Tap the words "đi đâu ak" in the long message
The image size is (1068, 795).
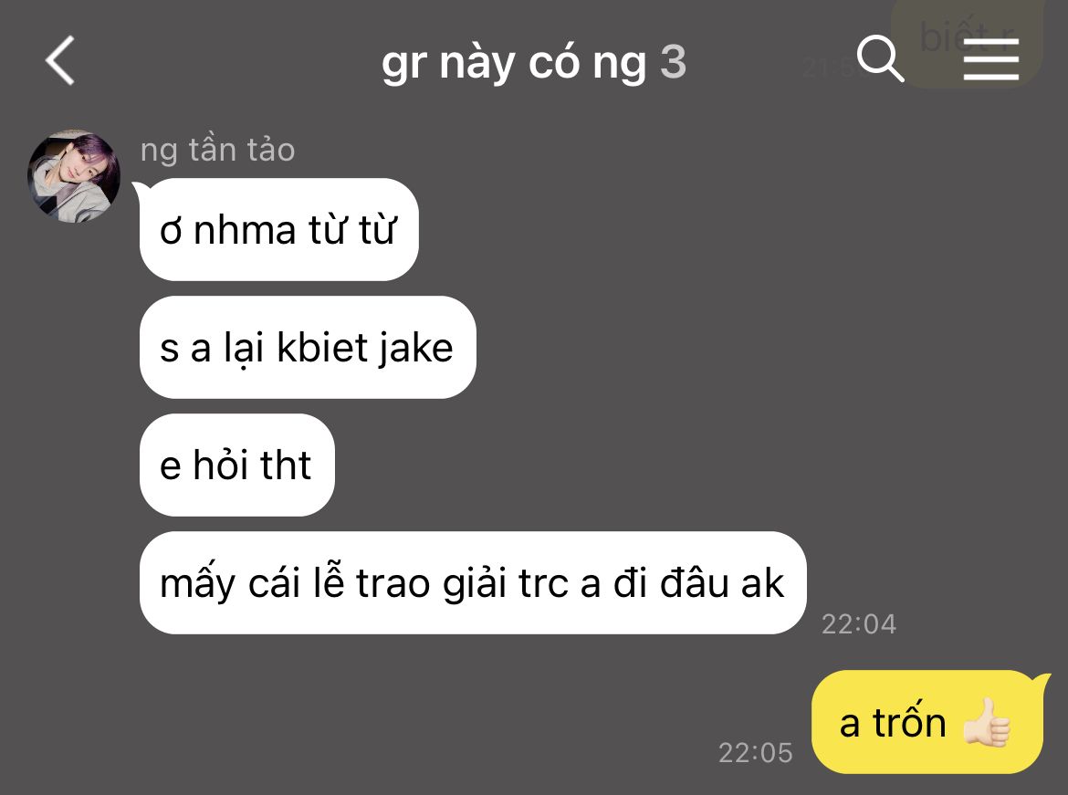[x=699, y=583]
